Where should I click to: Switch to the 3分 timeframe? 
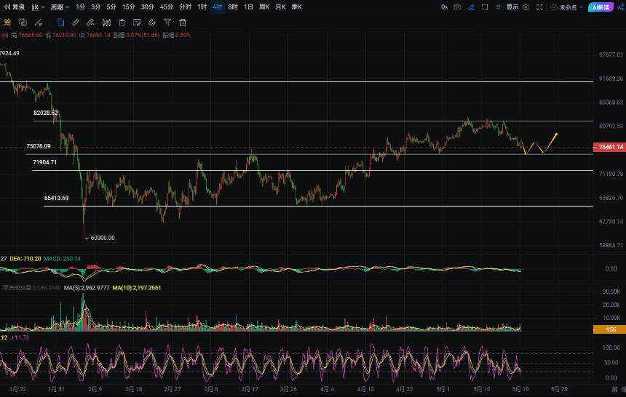point(96,7)
